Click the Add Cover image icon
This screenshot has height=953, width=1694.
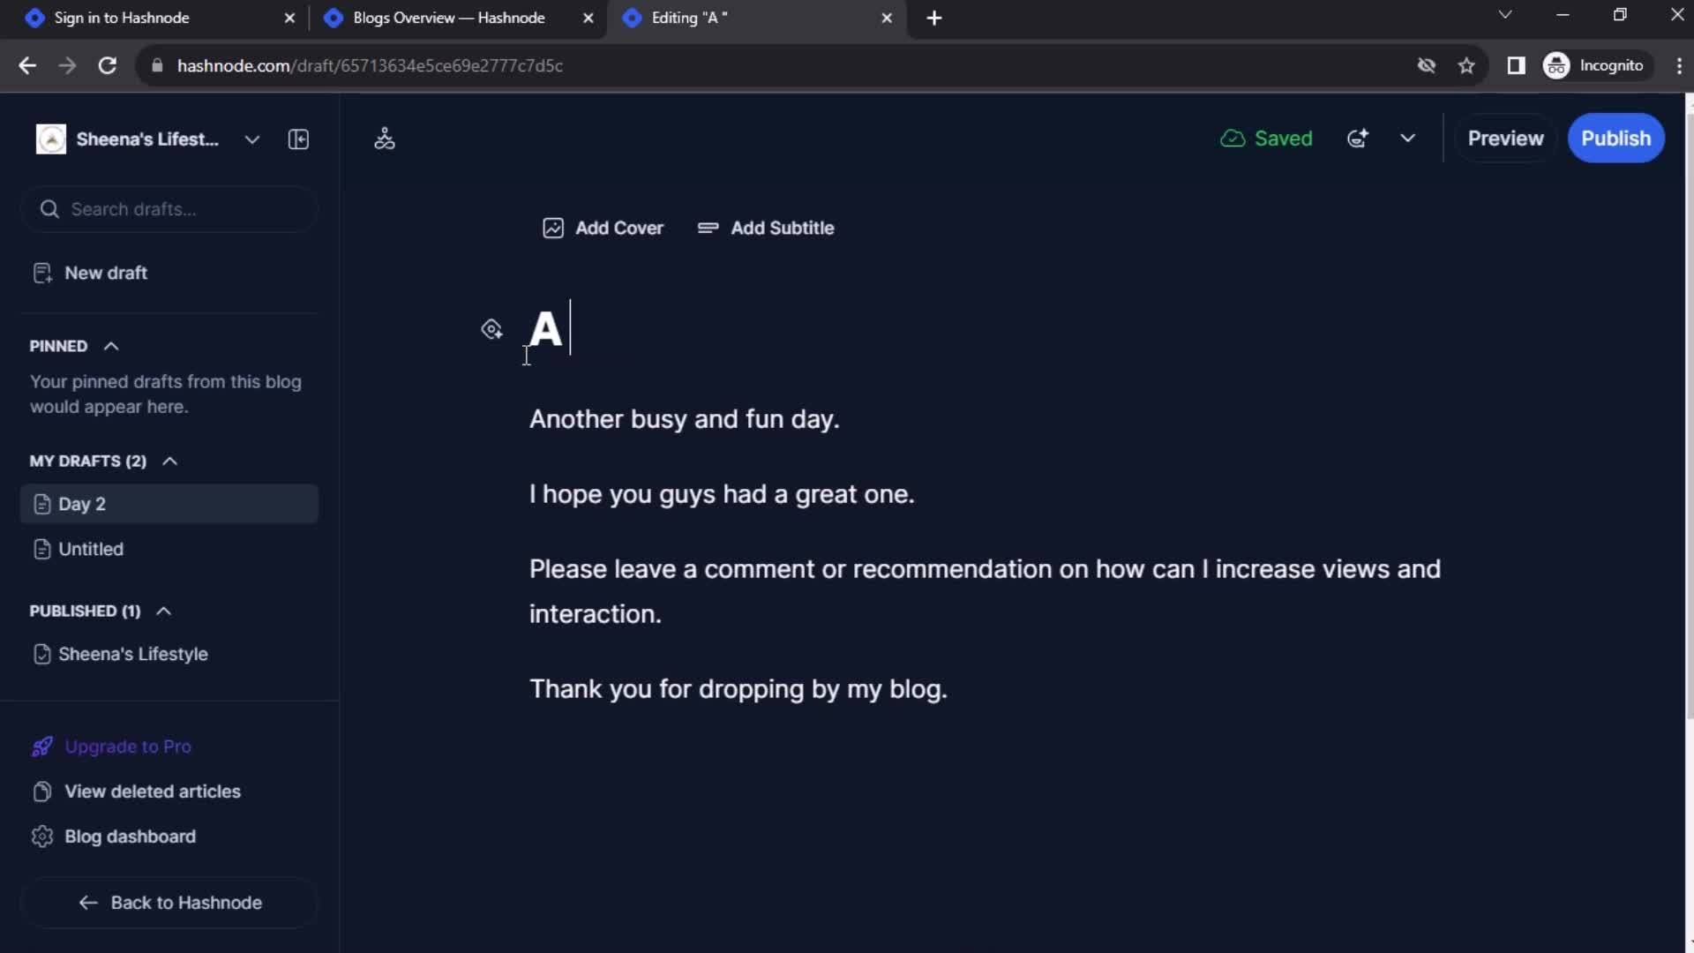(552, 228)
